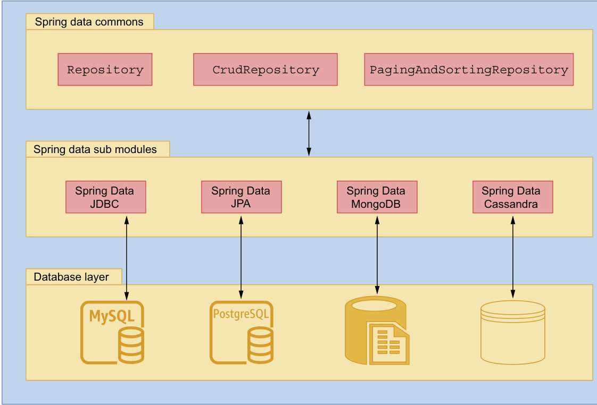Select the PagingAndSortingRepository box
The image size is (597, 405).
point(469,70)
